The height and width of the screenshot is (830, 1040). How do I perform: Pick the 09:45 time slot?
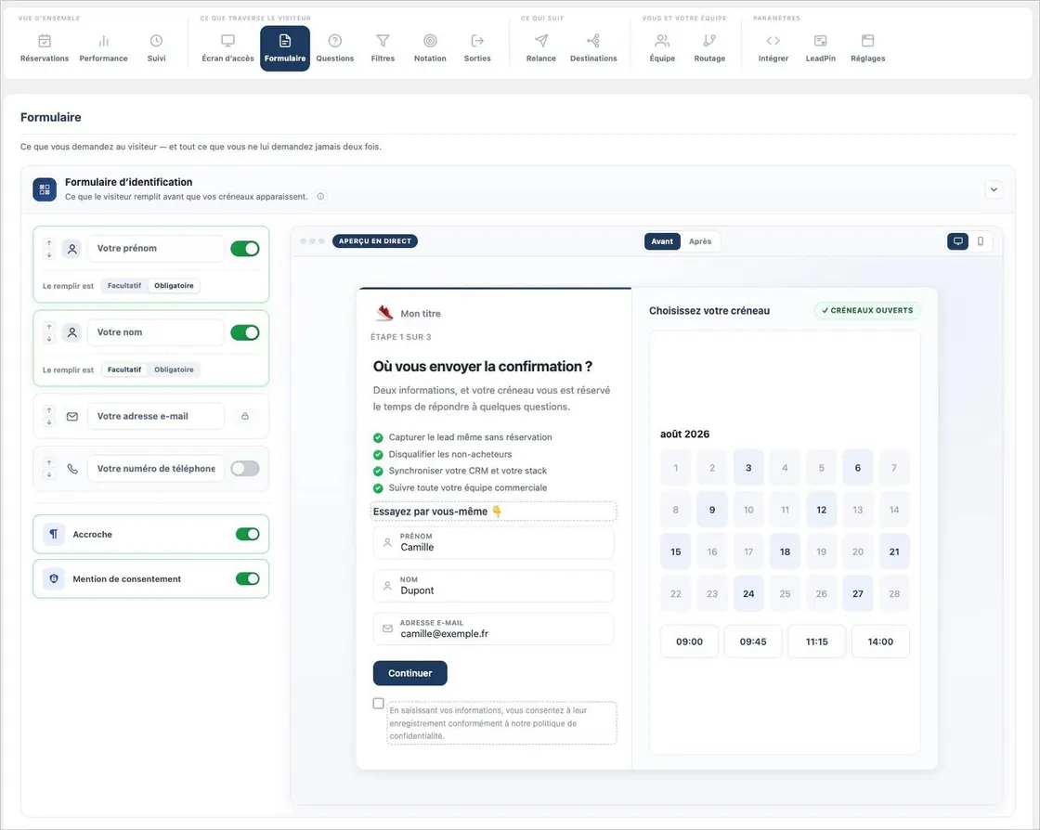click(753, 642)
